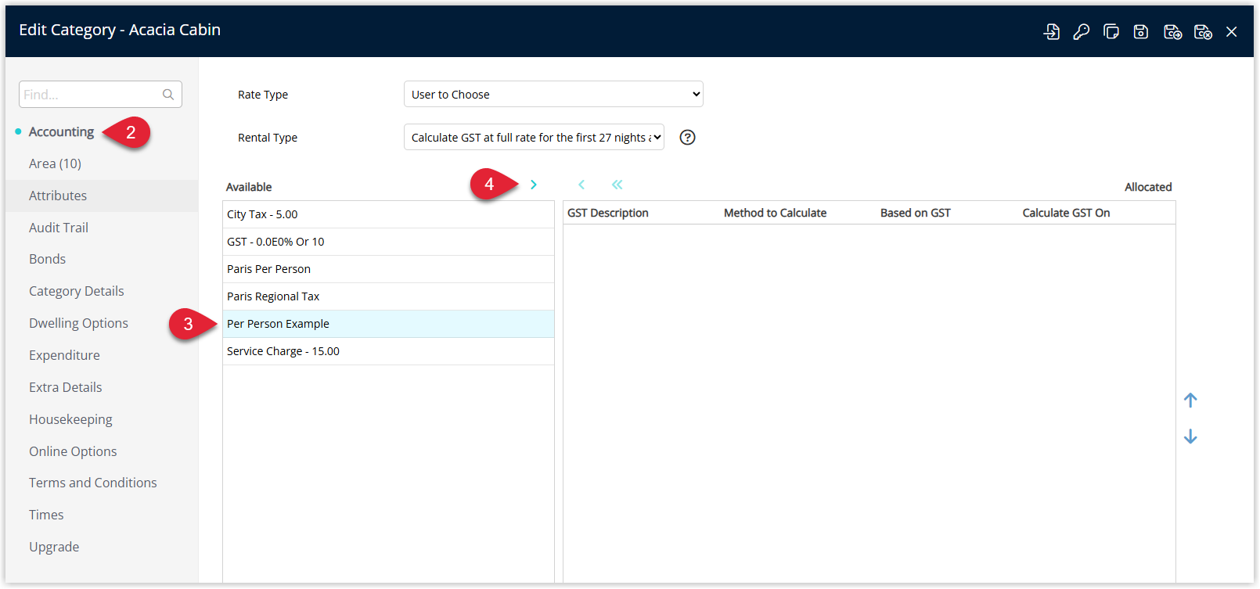
Task: Select Paris Per Person row
Action: coord(388,269)
